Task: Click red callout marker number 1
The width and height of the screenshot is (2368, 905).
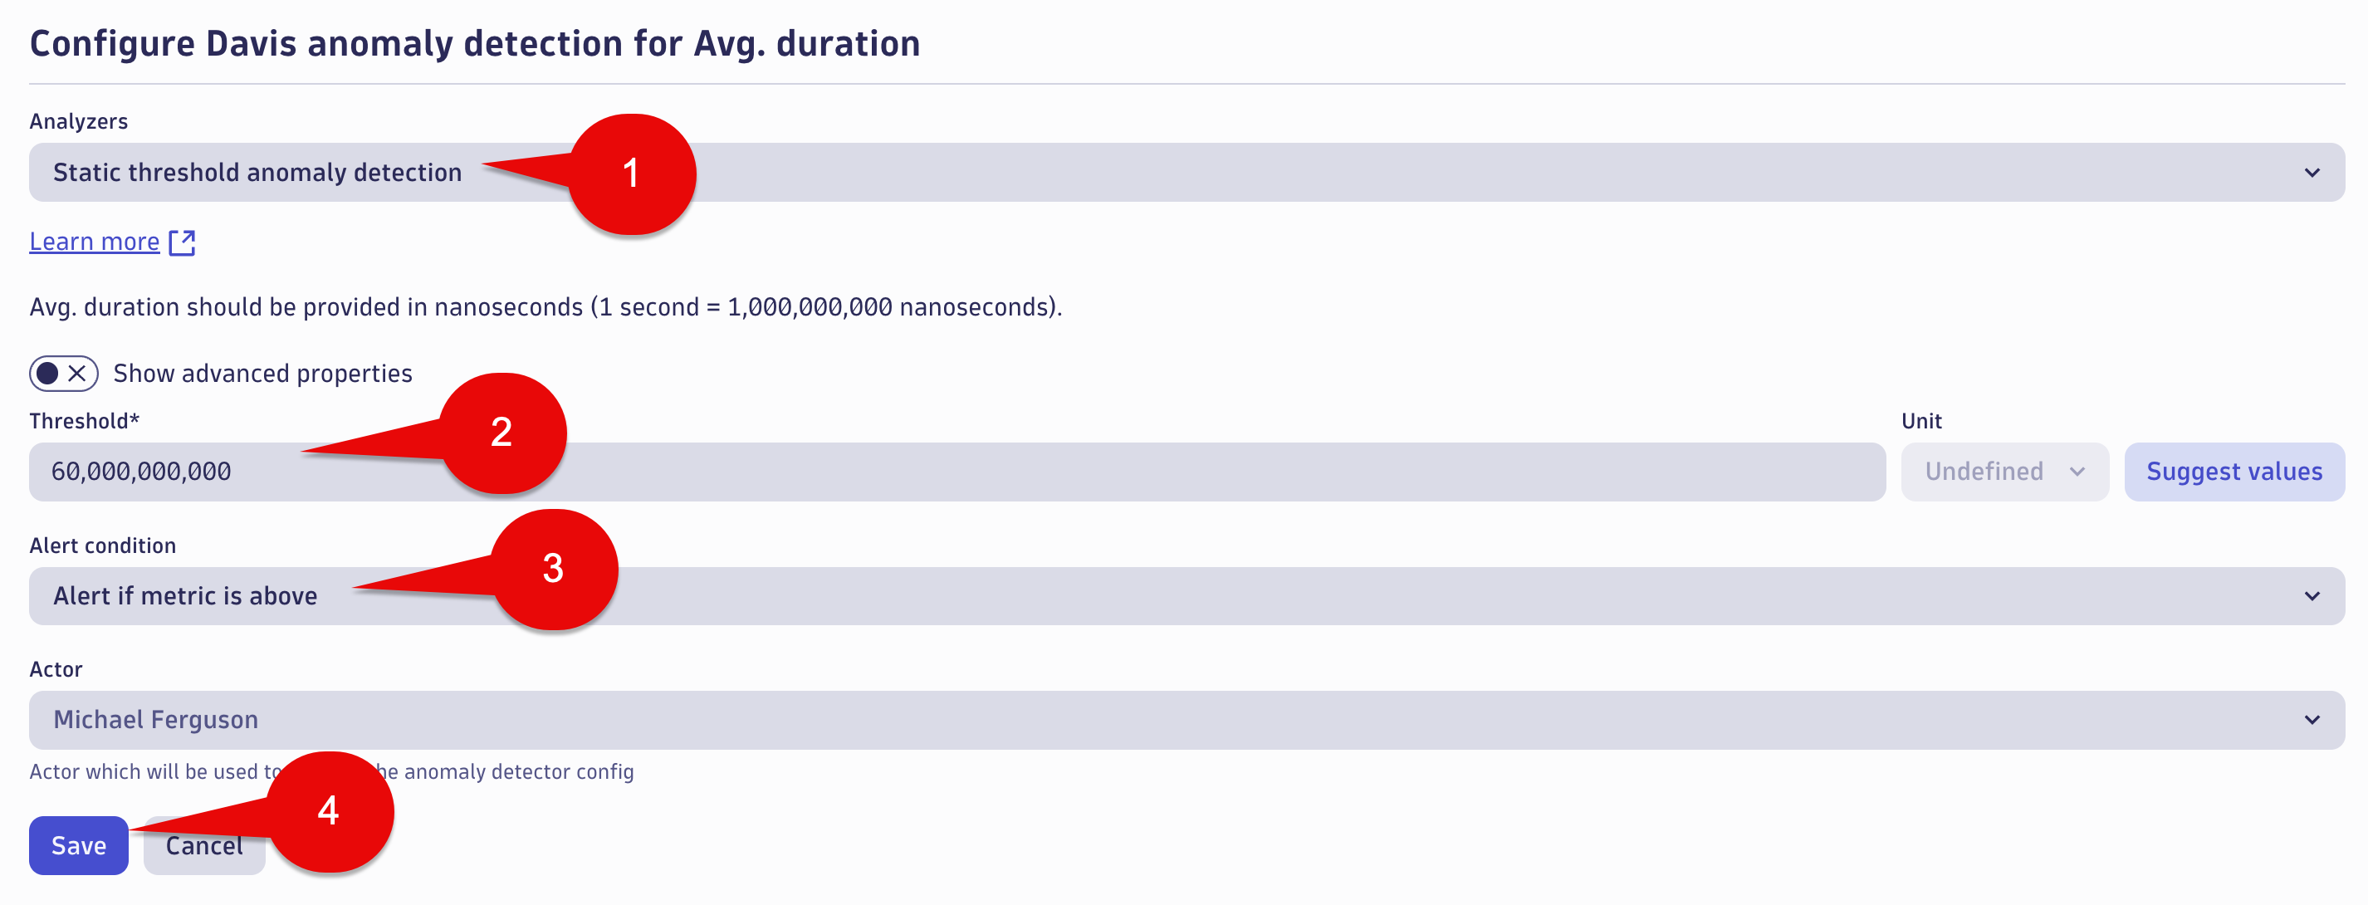Action: pos(632,174)
